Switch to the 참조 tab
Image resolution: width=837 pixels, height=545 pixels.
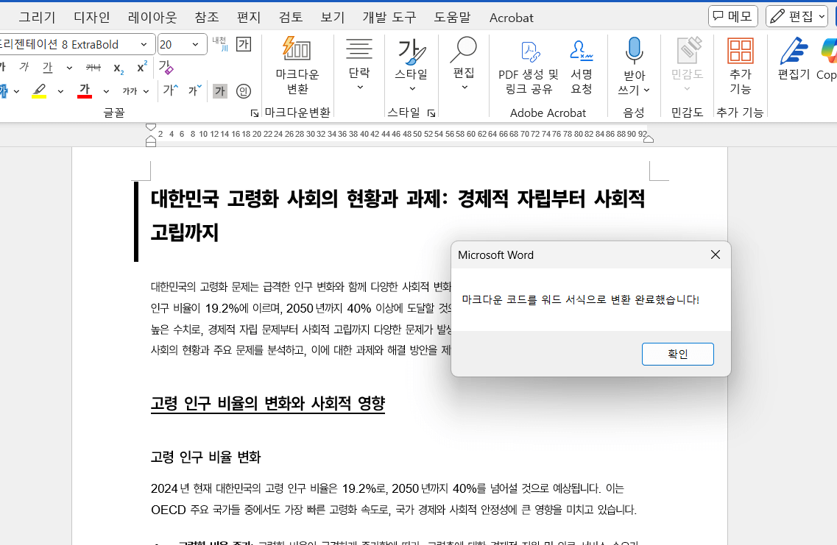point(207,18)
